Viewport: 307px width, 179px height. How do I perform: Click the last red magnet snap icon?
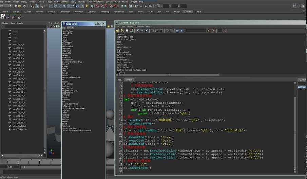pyautogui.click(x=116, y=6)
